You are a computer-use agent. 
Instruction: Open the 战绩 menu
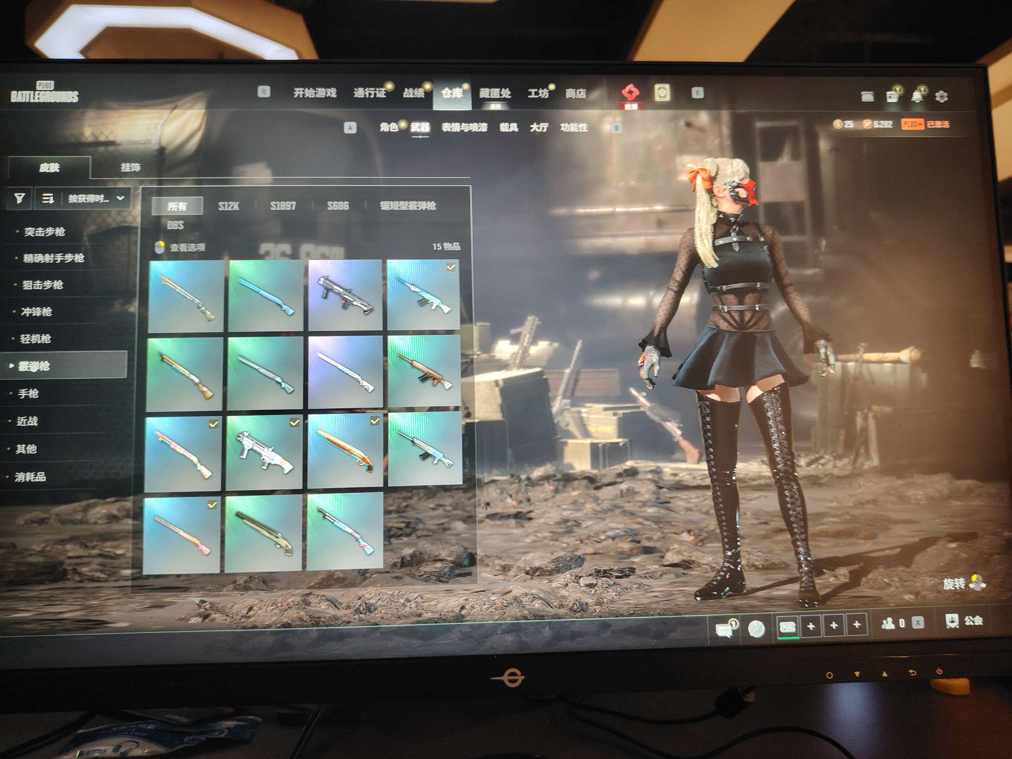[413, 93]
